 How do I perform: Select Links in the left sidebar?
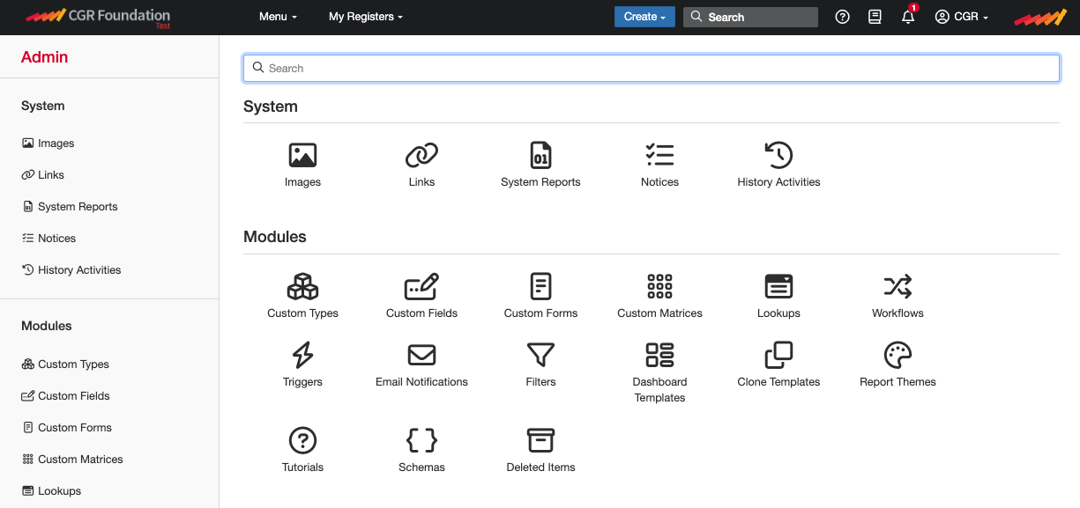pos(43,175)
